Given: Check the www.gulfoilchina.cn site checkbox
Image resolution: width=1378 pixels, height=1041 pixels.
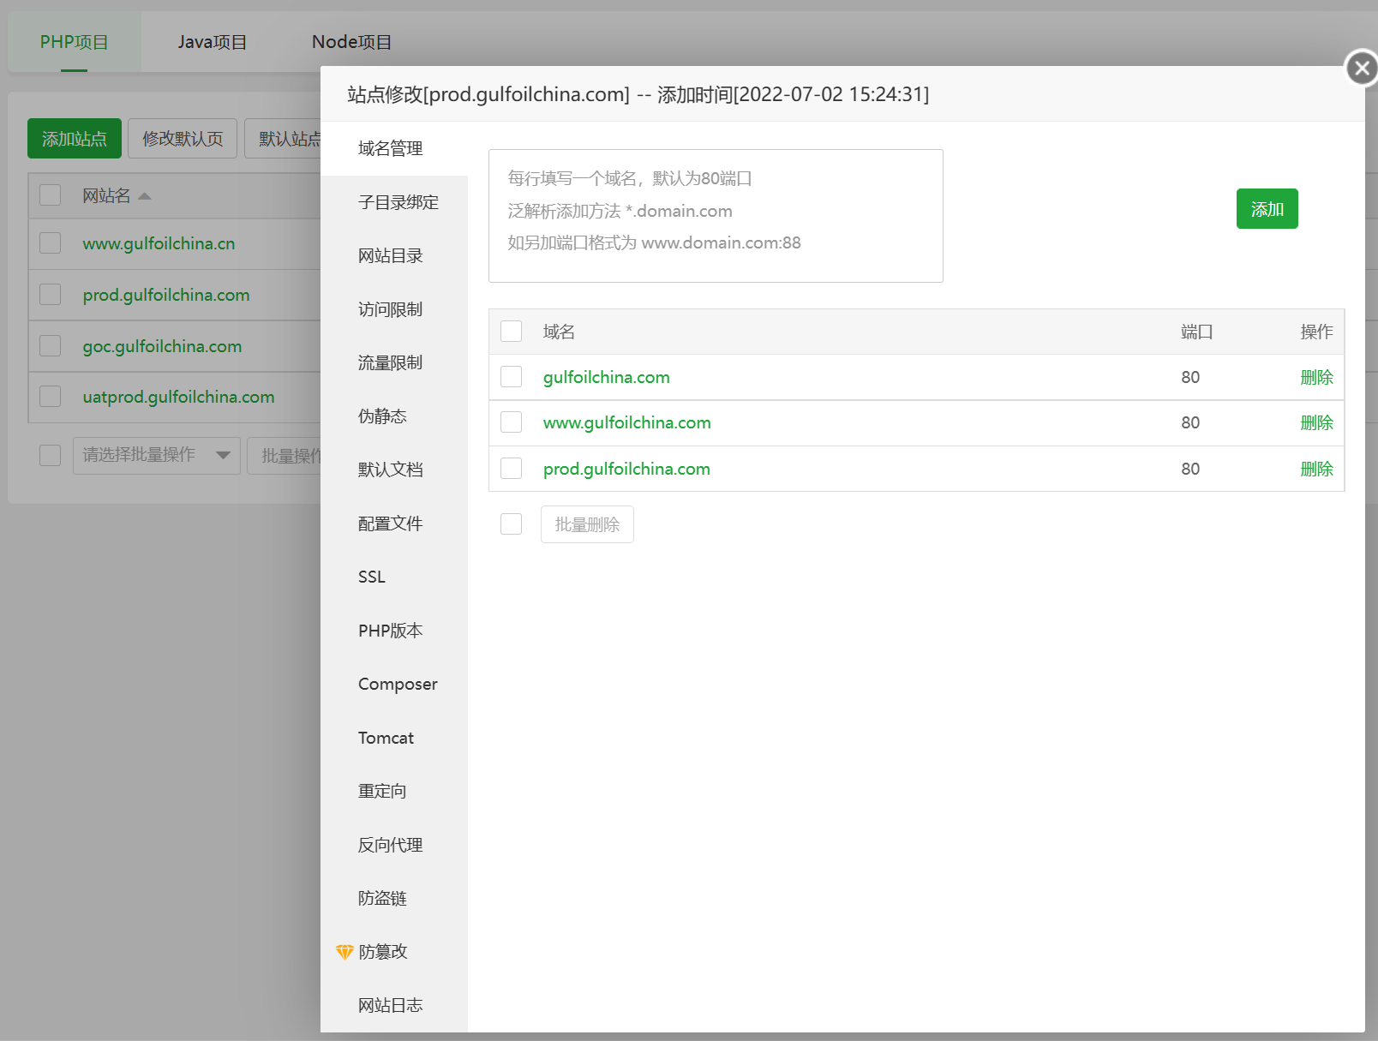Looking at the screenshot, I should 51,243.
